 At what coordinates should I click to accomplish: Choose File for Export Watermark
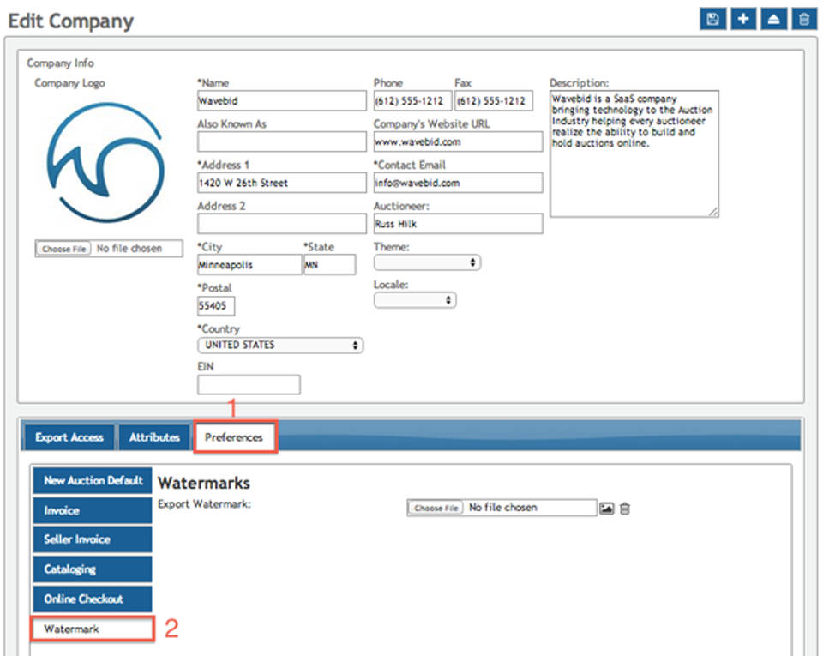click(x=436, y=508)
